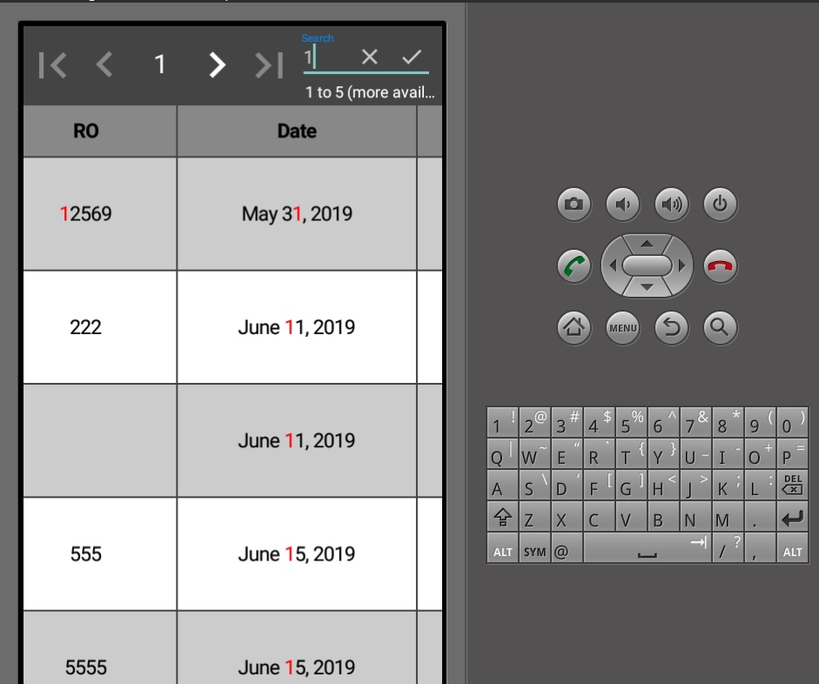Go to the previous page arrow

click(x=104, y=64)
